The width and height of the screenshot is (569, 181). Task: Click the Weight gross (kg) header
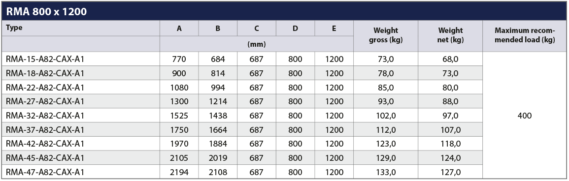pyautogui.click(x=386, y=35)
